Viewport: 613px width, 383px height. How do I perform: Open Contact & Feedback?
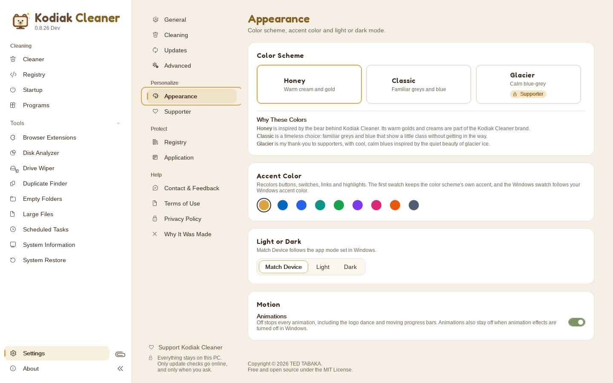[191, 188]
